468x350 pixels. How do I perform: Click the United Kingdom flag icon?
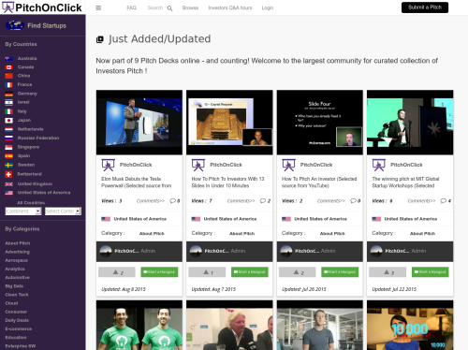8,184
